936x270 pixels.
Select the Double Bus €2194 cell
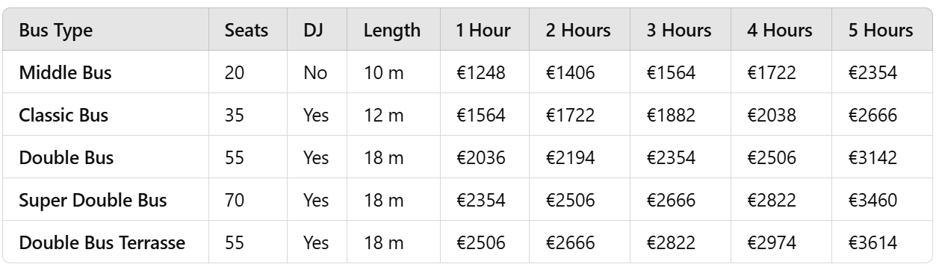(x=571, y=158)
